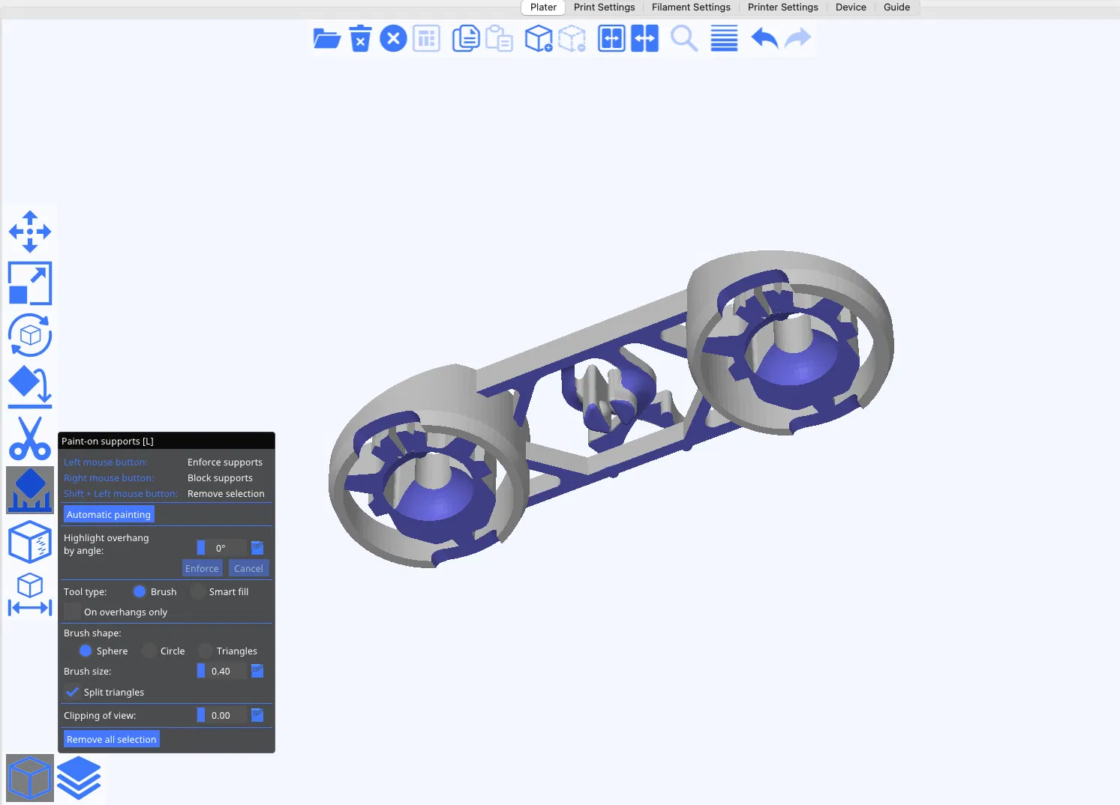Image resolution: width=1120 pixels, height=805 pixels.
Task: Click edit icon beside Clipping of view value
Action: (257, 715)
